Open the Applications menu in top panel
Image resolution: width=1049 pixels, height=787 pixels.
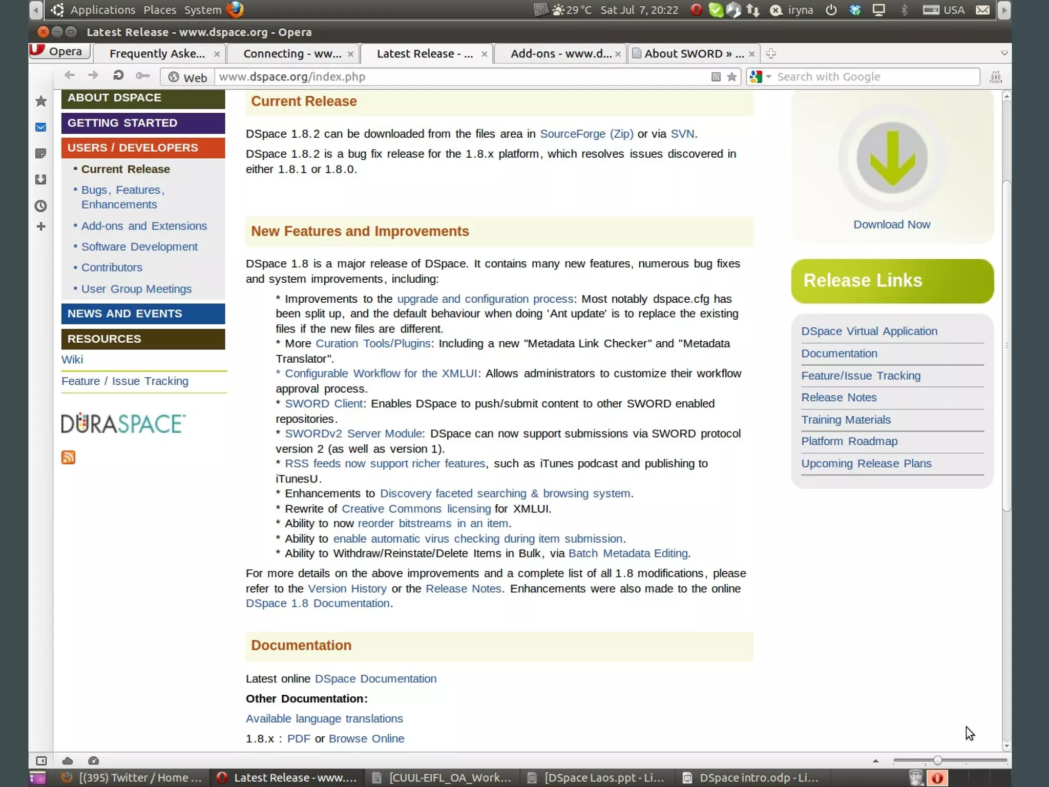pos(102,10)
